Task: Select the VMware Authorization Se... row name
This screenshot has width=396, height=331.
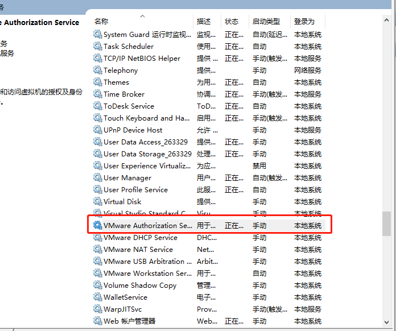Action: (148, 225)
